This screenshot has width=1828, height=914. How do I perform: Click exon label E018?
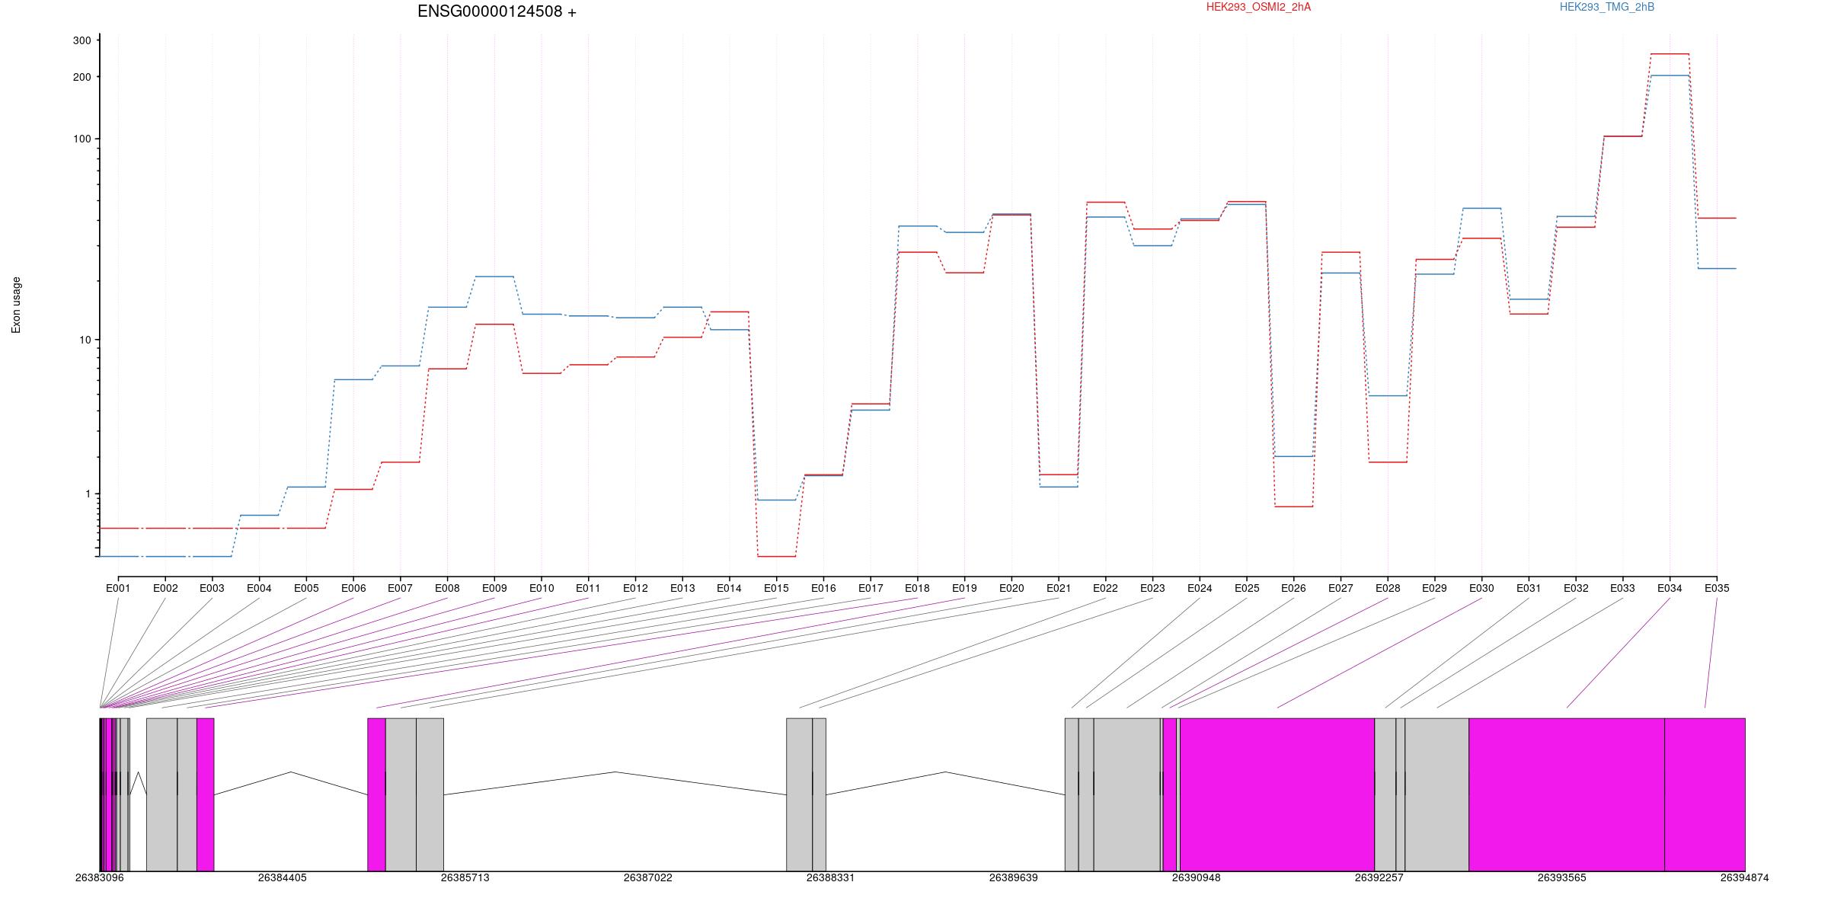(x=917, y=588)
